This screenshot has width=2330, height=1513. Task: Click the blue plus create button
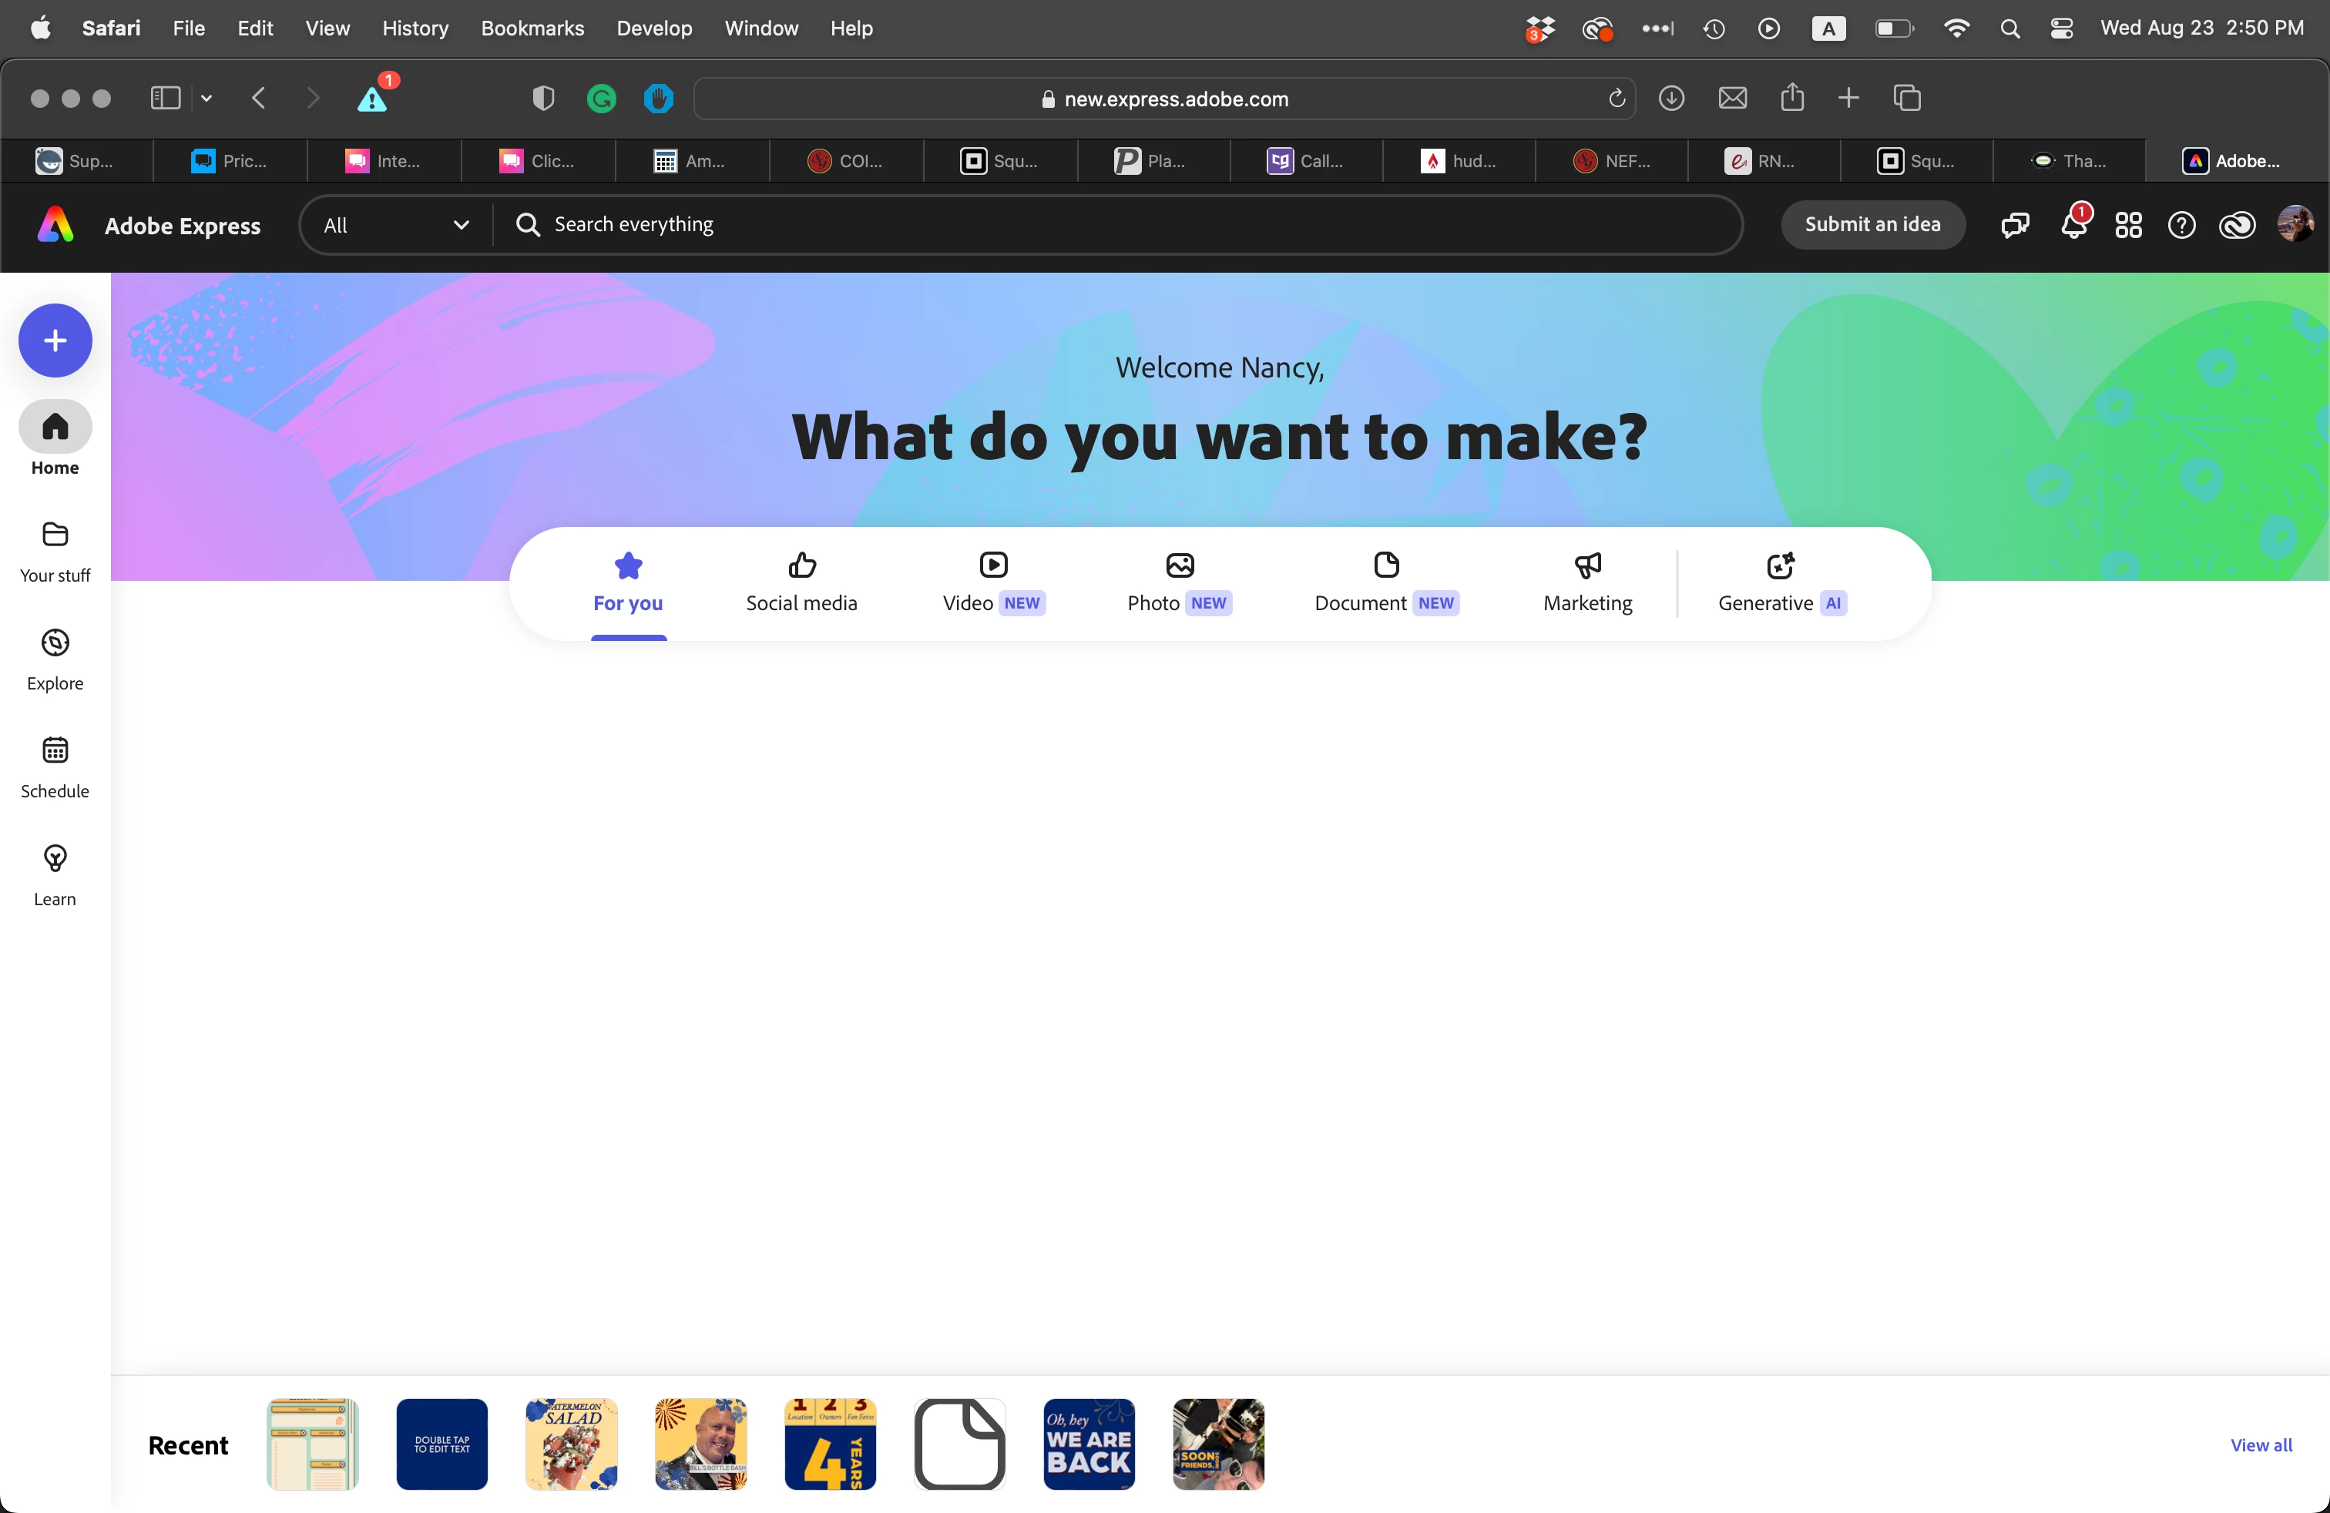click(x=55, y=341)
